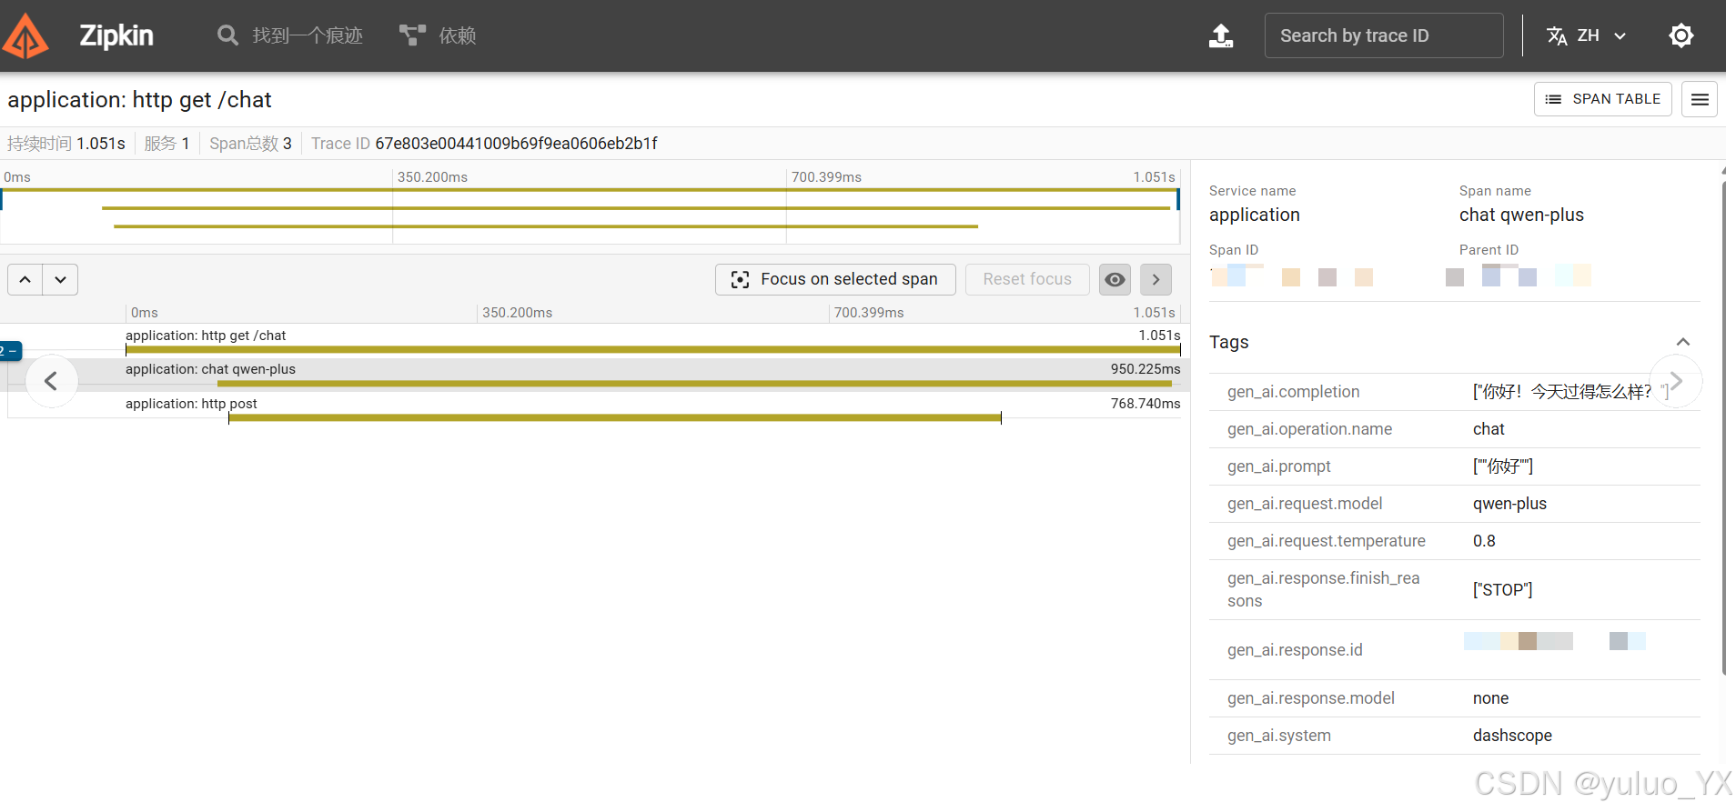Click the SPAN TABLE button
This screenshot has height=812, width=1736.
[1603, 99]
